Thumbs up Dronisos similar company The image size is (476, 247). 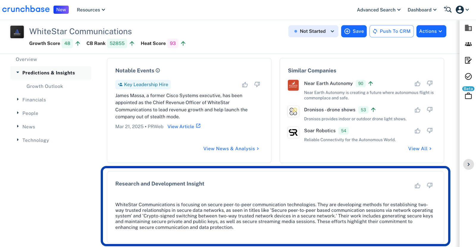pos(417,110)
